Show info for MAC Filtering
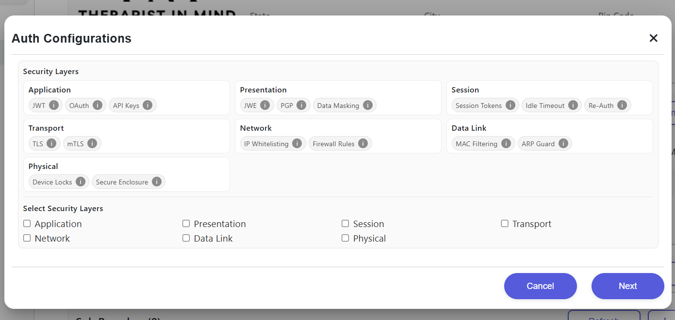The width and height of the screenshot is (675, 320). 506,143
